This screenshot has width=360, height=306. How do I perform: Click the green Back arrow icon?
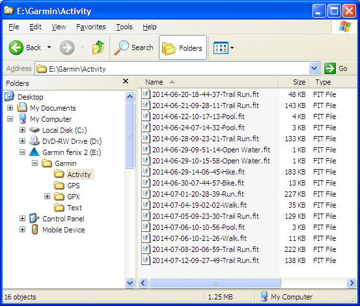(16, 48)
